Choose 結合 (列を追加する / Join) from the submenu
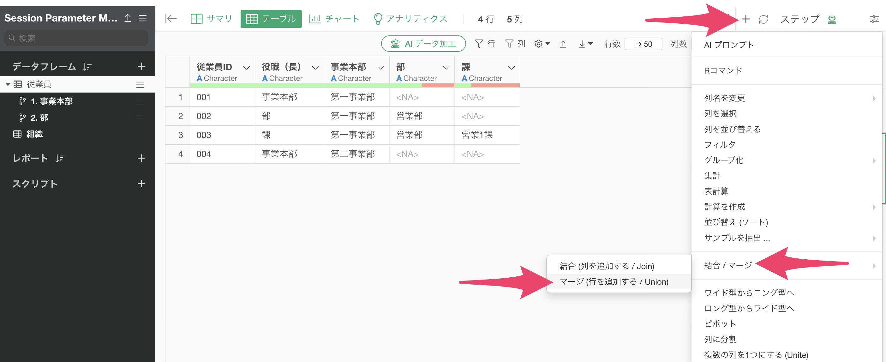The height and width of the screenshot is (362, 886). point(607,266)
